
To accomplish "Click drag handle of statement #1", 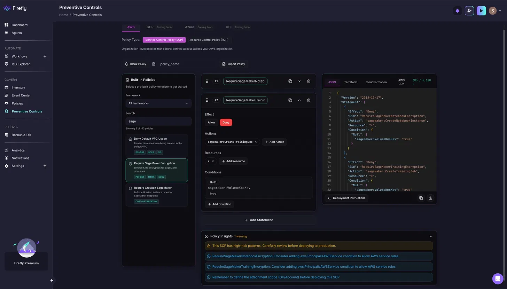I will coord(207,81).
